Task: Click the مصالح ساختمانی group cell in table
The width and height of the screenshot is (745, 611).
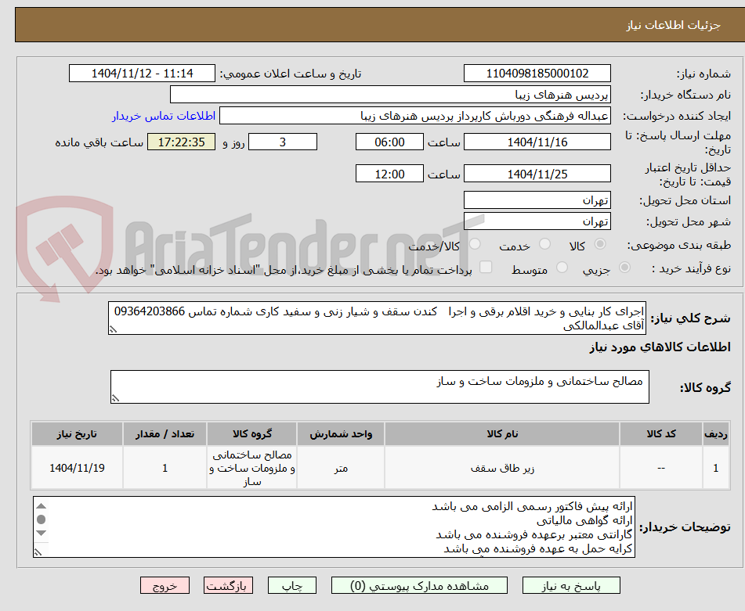Action: [251, 468]
